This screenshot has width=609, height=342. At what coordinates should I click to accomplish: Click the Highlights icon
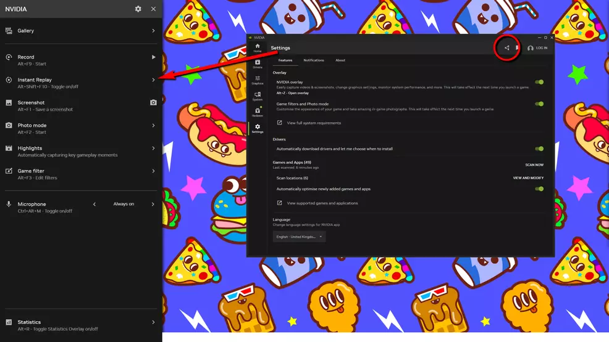click(9, 149)
